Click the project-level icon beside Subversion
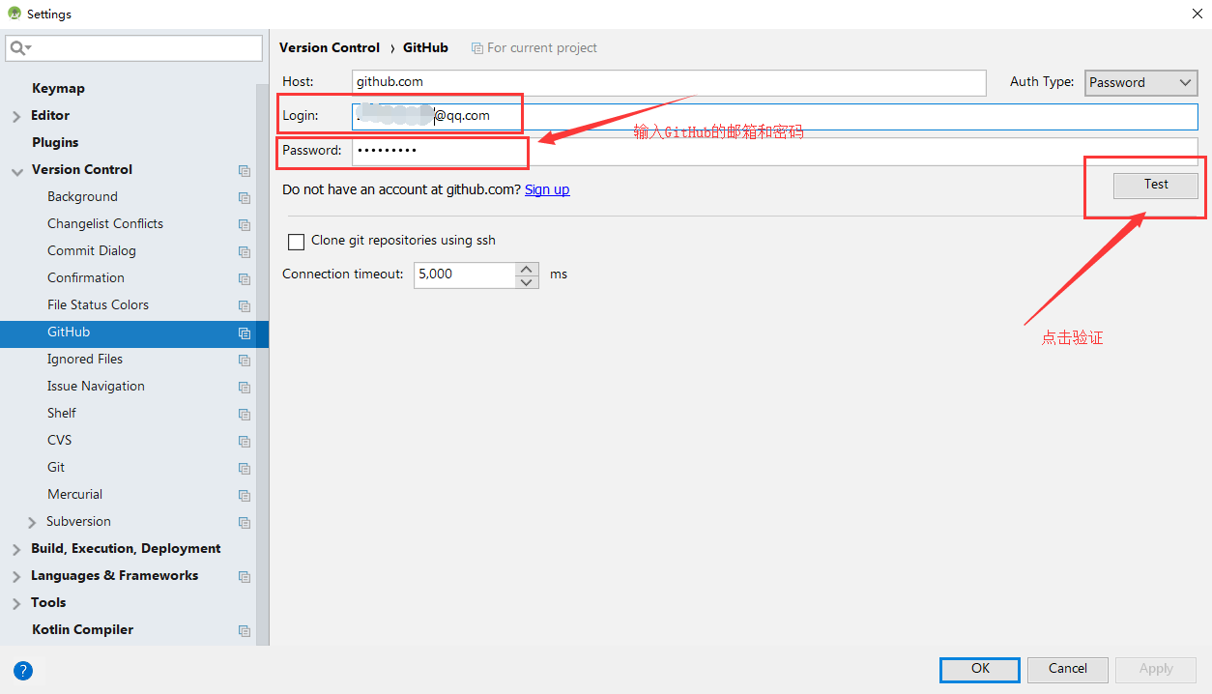Screen dimensions: 1212x694 245,522
